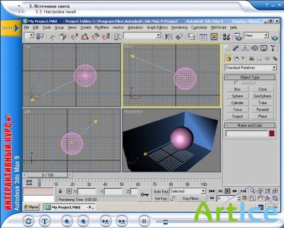The image size is (284, 228).
Task: Select the Helpers category icon
Action: pos(259,59)
